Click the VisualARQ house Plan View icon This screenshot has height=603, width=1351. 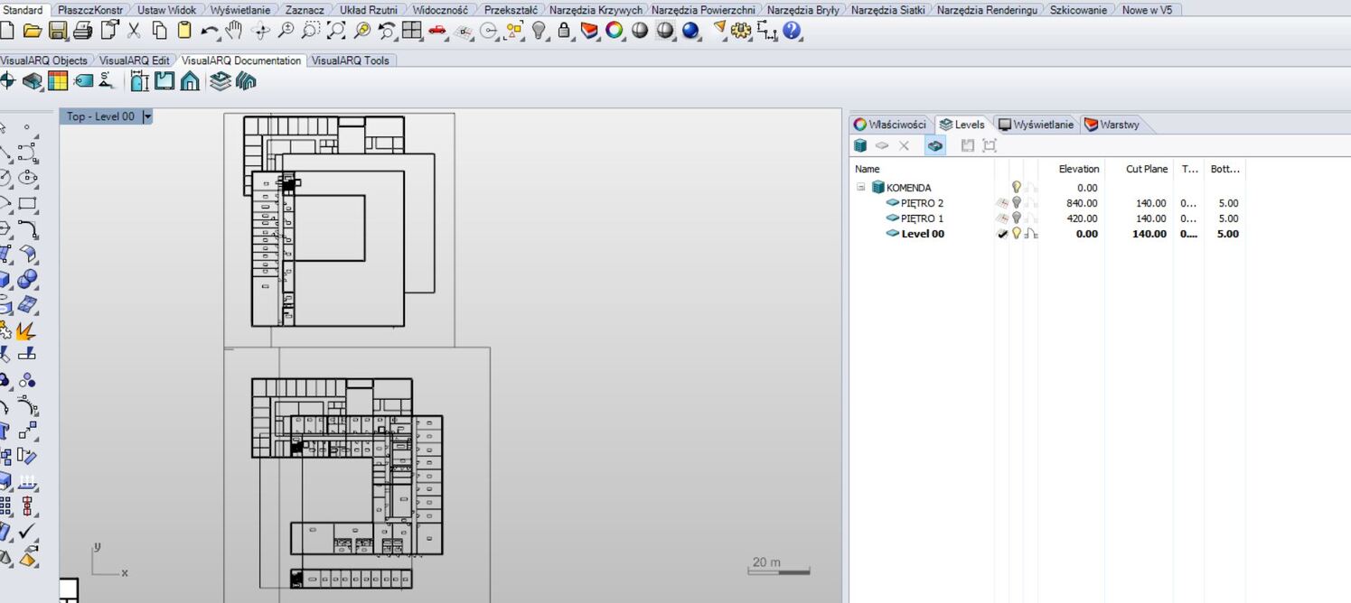[190, 81]
